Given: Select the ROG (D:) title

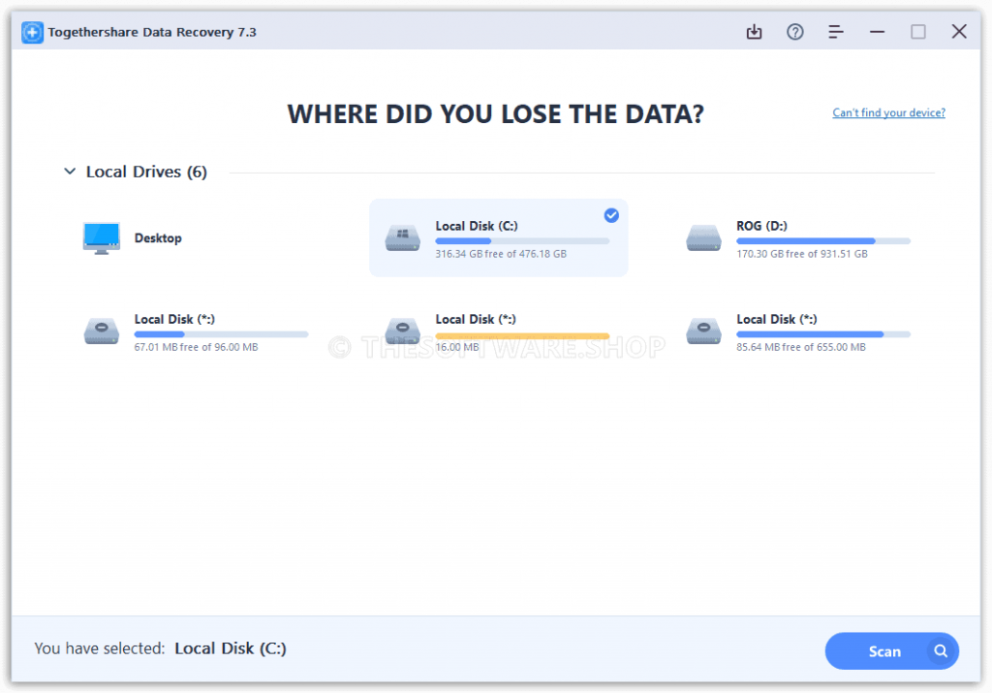Looking at the screenshot, I should [761, 226].
